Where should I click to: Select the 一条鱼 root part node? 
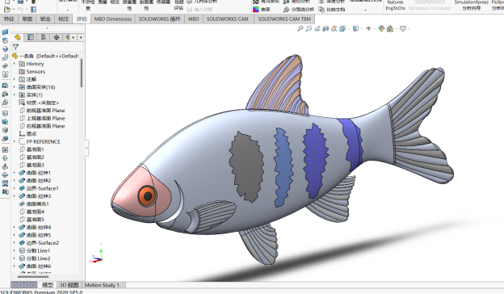click(x=46, y=56)
